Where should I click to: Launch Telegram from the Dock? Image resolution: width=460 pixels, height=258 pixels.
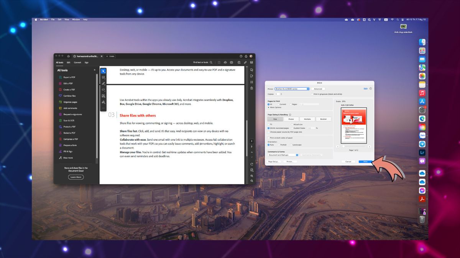[x=422, y=144]
